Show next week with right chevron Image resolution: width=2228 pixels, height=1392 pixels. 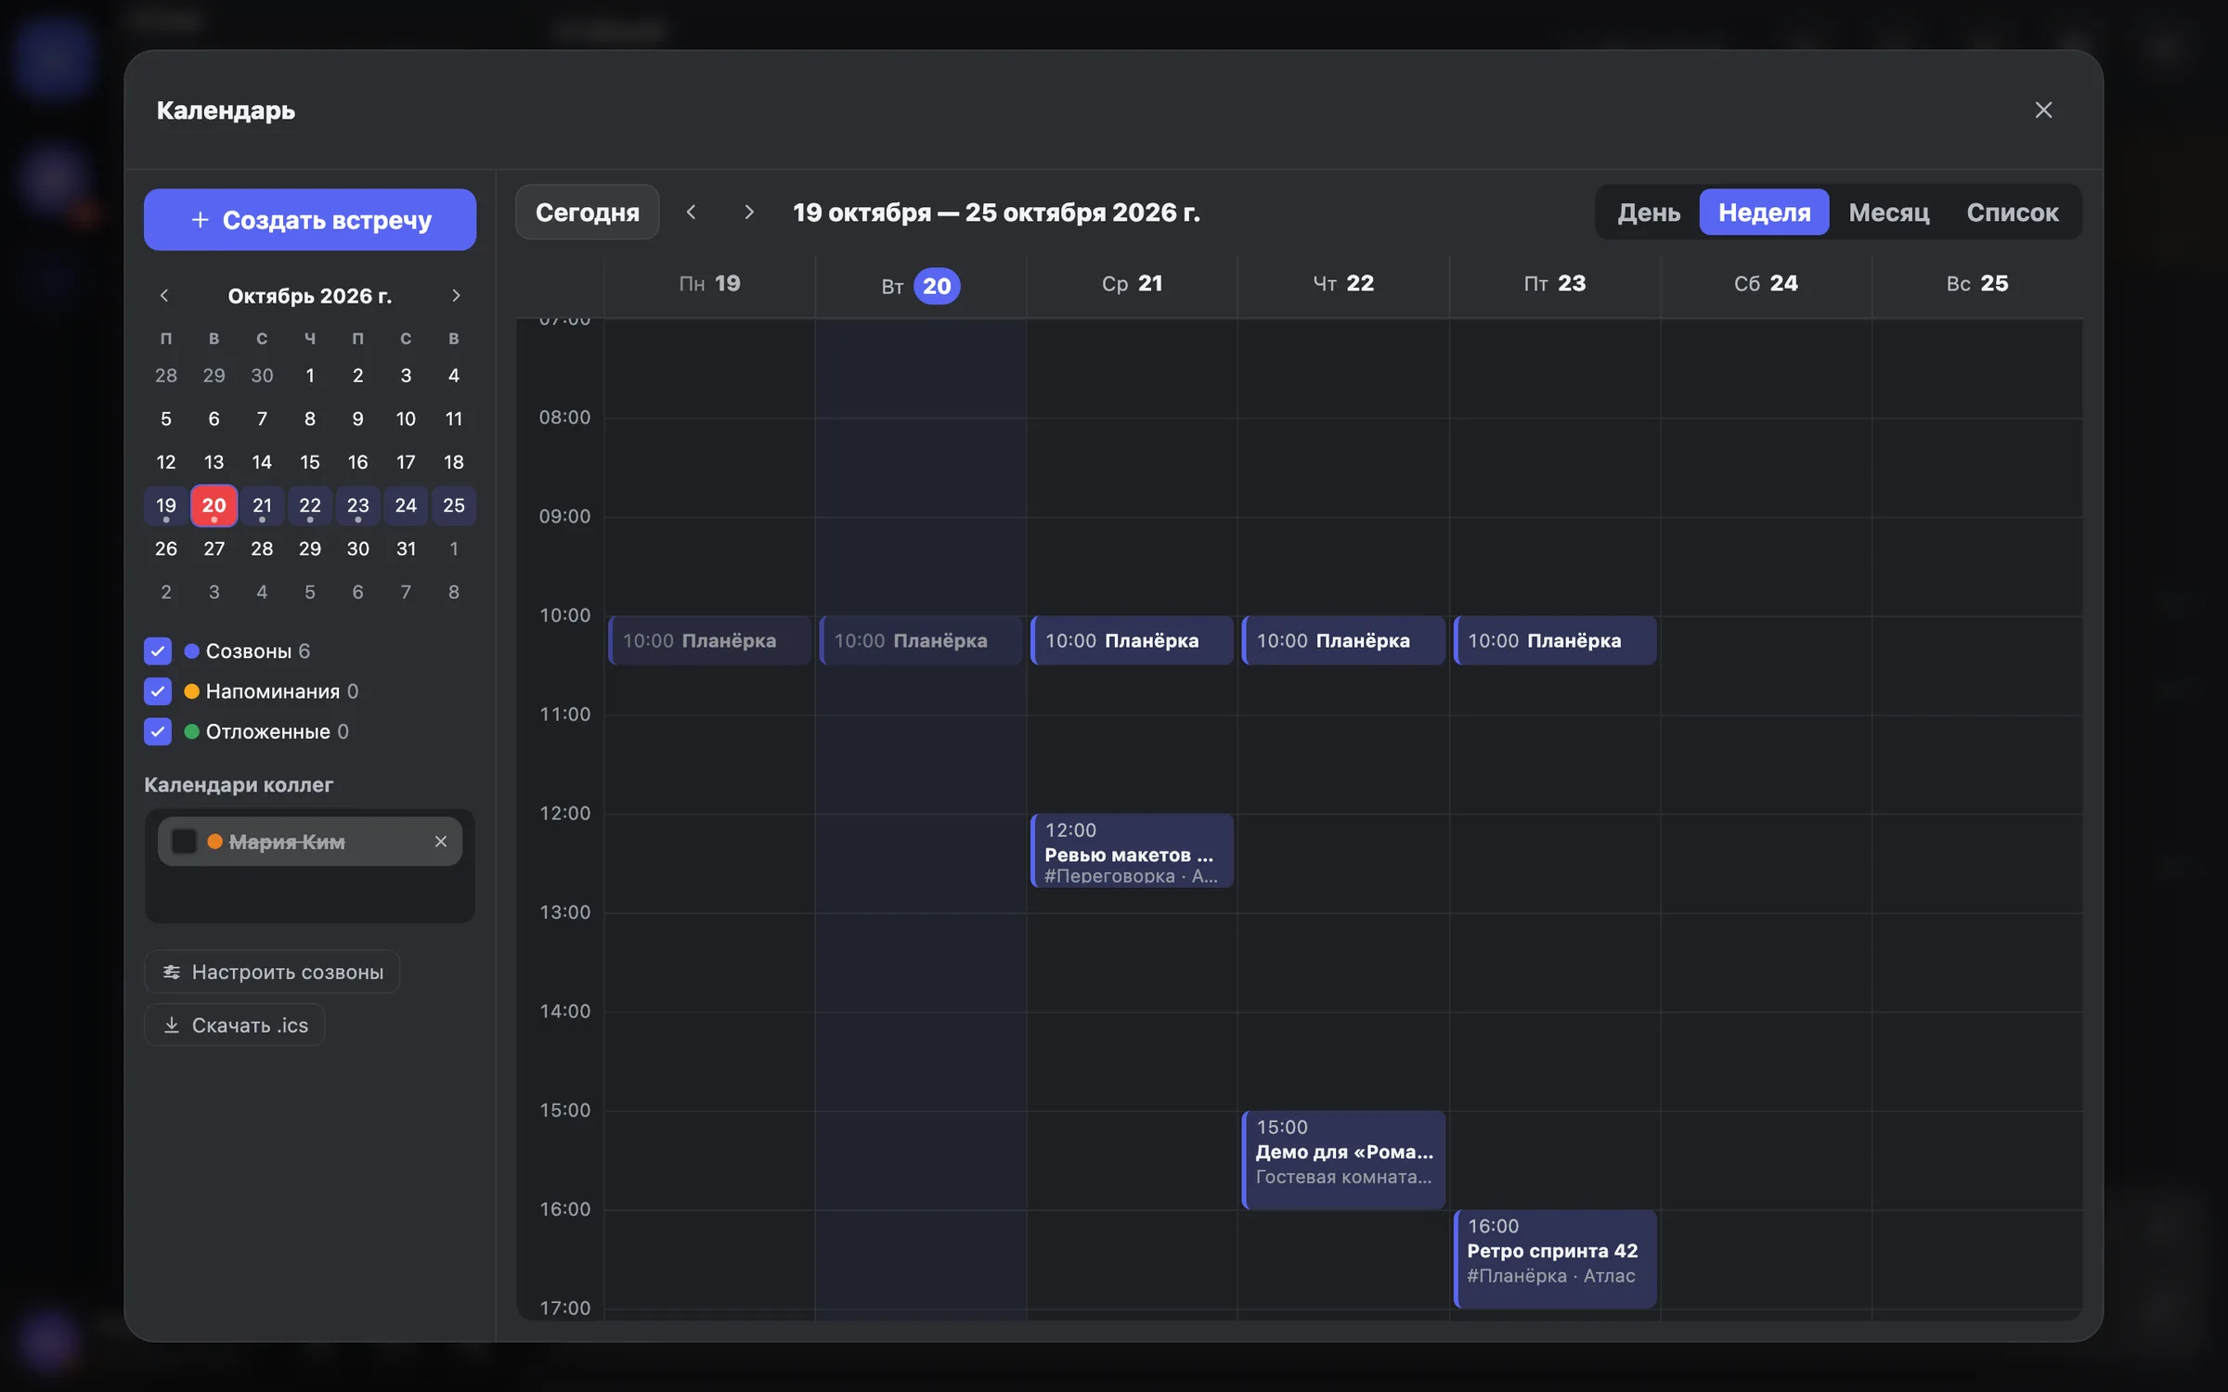pos(748,213)
